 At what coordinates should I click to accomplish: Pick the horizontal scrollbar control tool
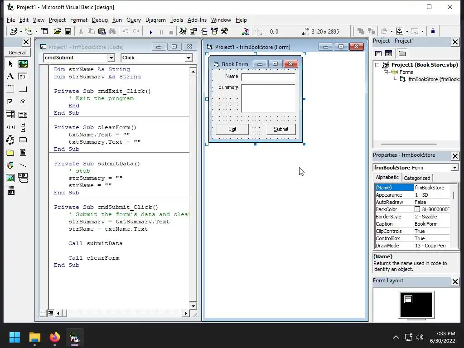pyautogui.click(x=10, y=127)
